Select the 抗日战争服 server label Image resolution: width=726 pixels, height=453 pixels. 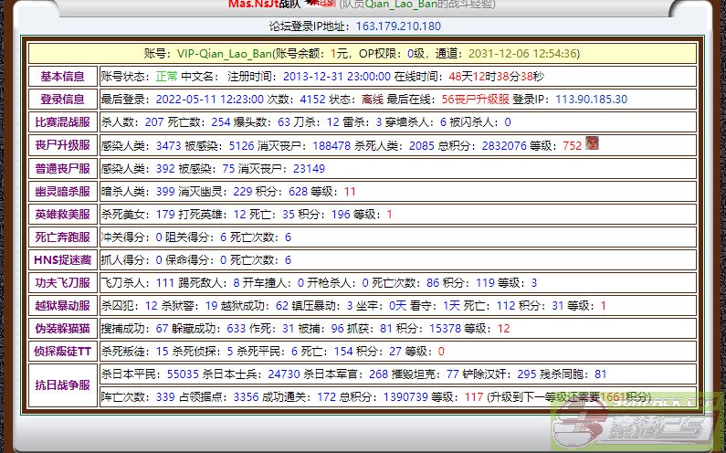click(62, 385)
